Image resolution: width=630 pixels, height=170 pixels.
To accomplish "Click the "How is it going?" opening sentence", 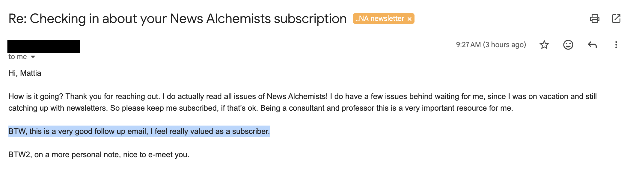I will 36,96.
